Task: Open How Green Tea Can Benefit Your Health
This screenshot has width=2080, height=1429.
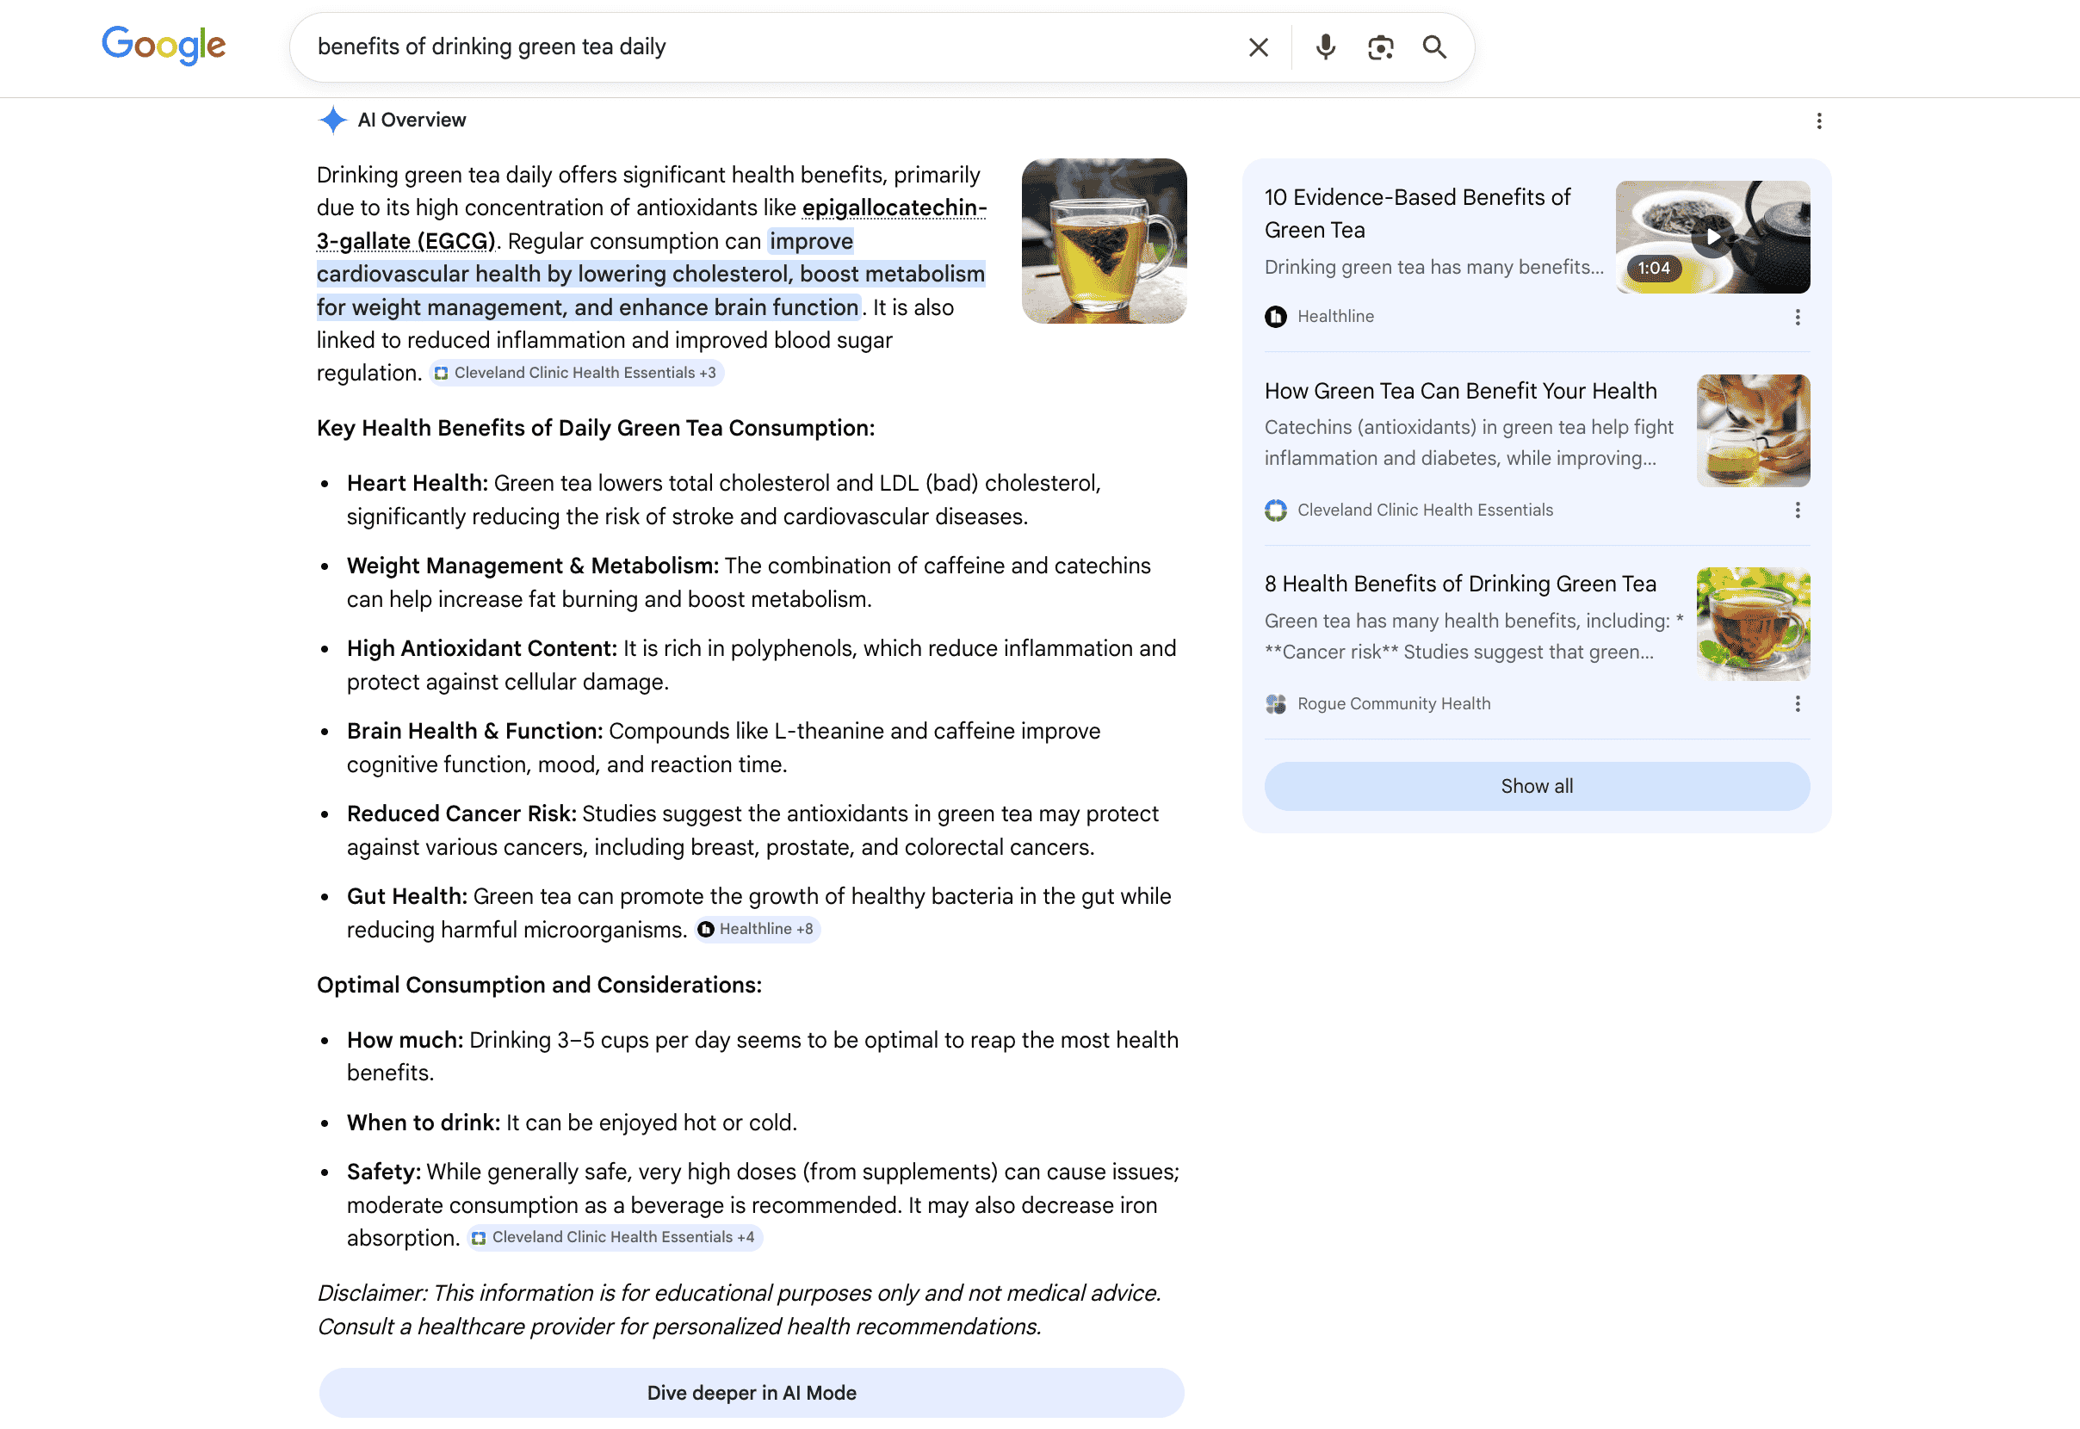Action: coord(1460,392)
